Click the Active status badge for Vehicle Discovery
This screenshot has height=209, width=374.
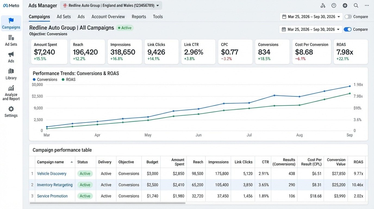pyautogui.click(x=85, y=174)
